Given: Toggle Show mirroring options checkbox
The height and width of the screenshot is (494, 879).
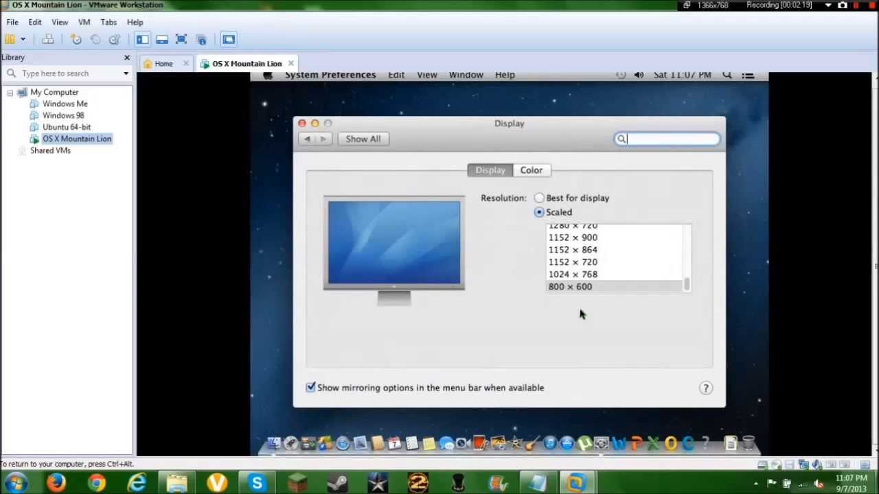Looking at the screenshot, I should pos(311,388).
